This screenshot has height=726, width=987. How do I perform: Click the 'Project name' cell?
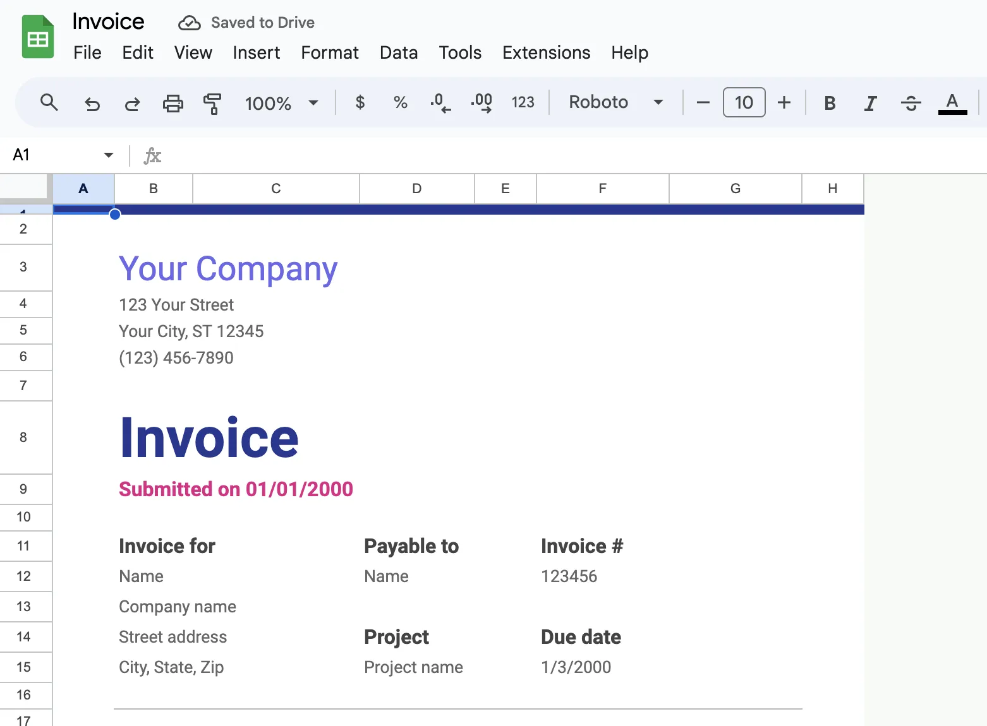414,667
